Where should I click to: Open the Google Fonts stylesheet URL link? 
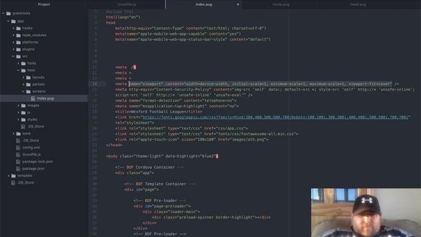pyautogui.click(x=275, y=117)
